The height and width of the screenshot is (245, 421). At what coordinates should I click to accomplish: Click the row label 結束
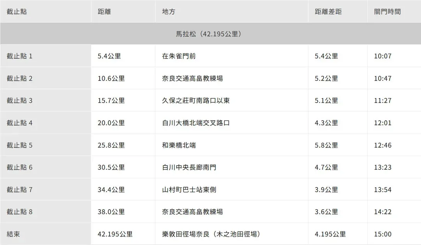[x=13, y=234]
